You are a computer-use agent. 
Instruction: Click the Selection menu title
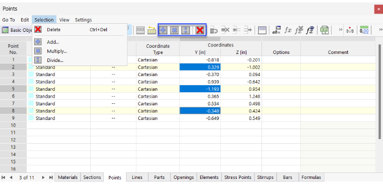(44, 20)
